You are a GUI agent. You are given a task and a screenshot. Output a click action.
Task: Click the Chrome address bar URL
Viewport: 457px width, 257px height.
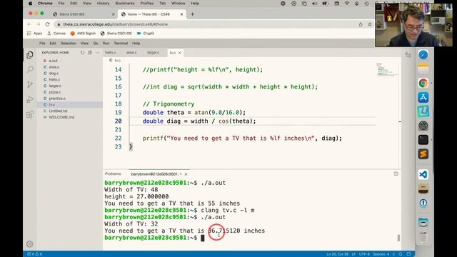point(116,24)
